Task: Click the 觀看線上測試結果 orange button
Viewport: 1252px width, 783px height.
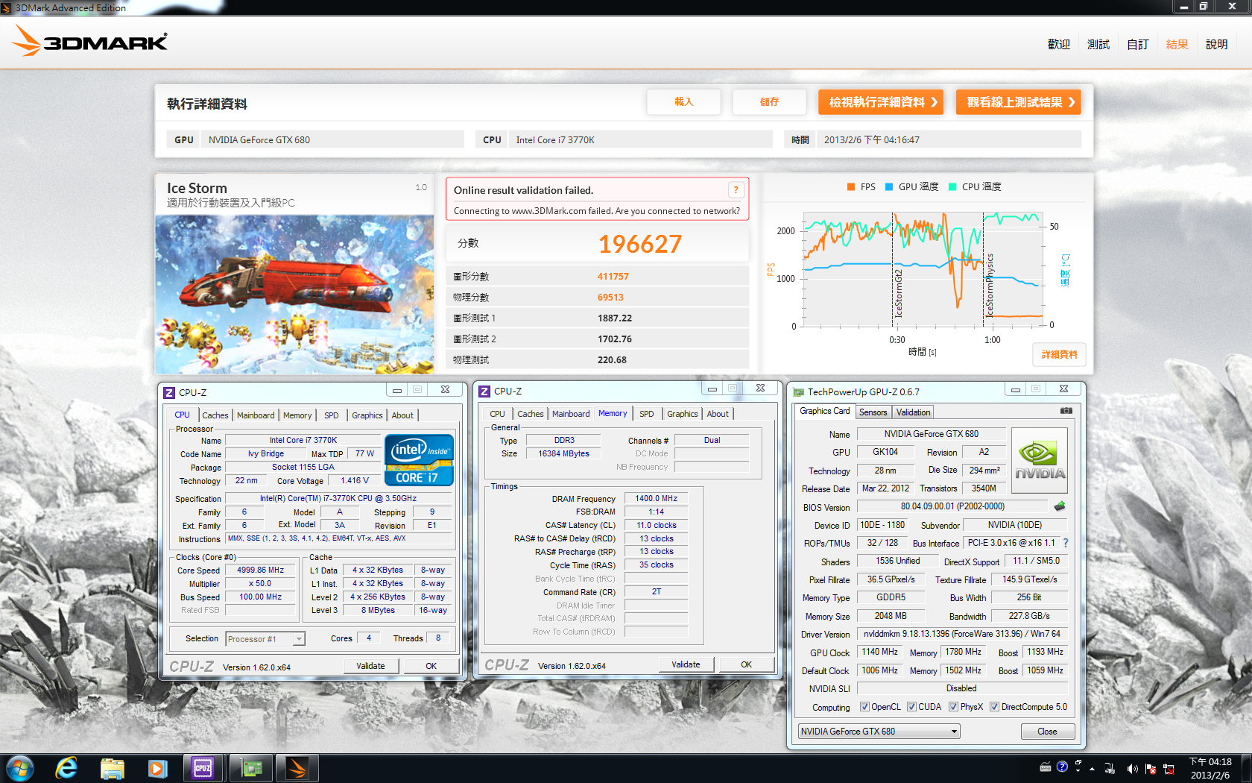Action: click(1018, 102)
